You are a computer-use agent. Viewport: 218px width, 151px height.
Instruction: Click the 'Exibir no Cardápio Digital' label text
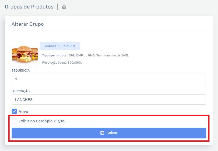[42, 121]
